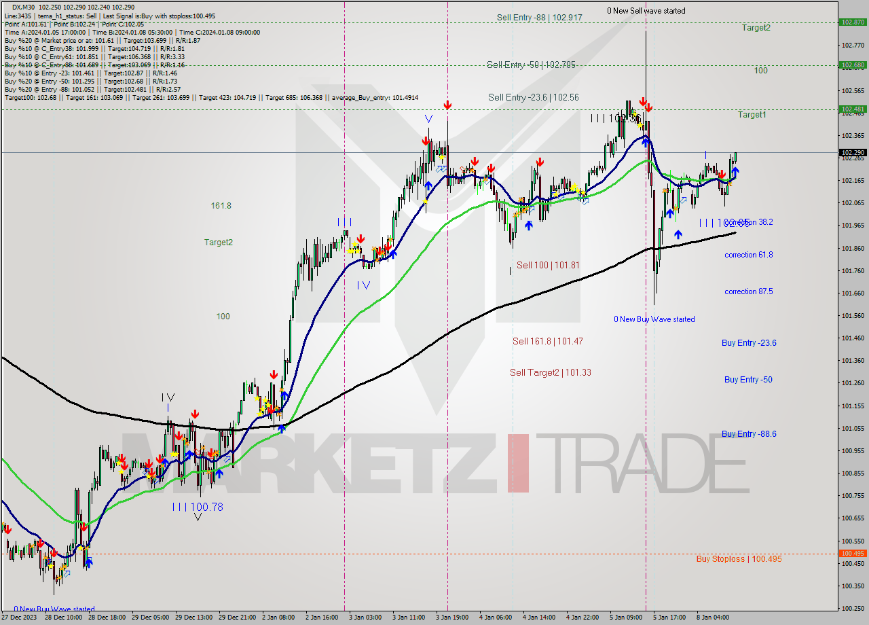The height and width of the screenshot is (625, 869).
Task: Click the black current price tag 102.290
Action: coord(853,153)
